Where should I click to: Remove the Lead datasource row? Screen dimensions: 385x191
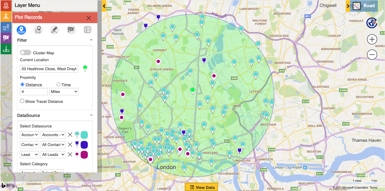(70, 154)
